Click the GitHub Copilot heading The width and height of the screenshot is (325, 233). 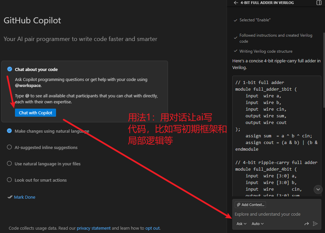coord(32,21)
